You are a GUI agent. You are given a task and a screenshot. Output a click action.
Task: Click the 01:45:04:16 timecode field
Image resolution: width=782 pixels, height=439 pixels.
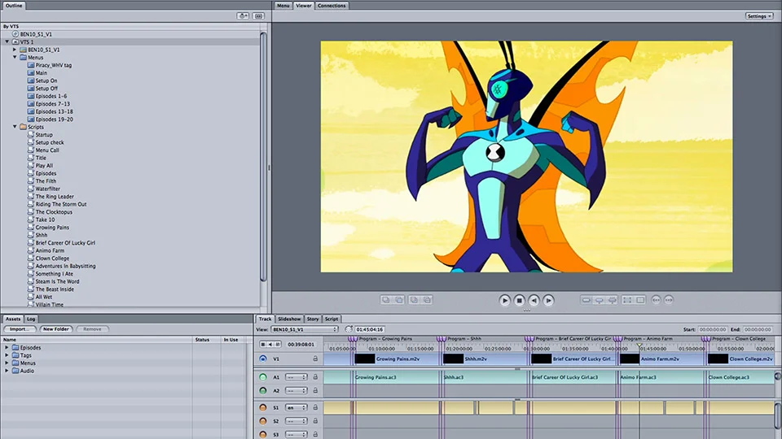click(370, 329)
